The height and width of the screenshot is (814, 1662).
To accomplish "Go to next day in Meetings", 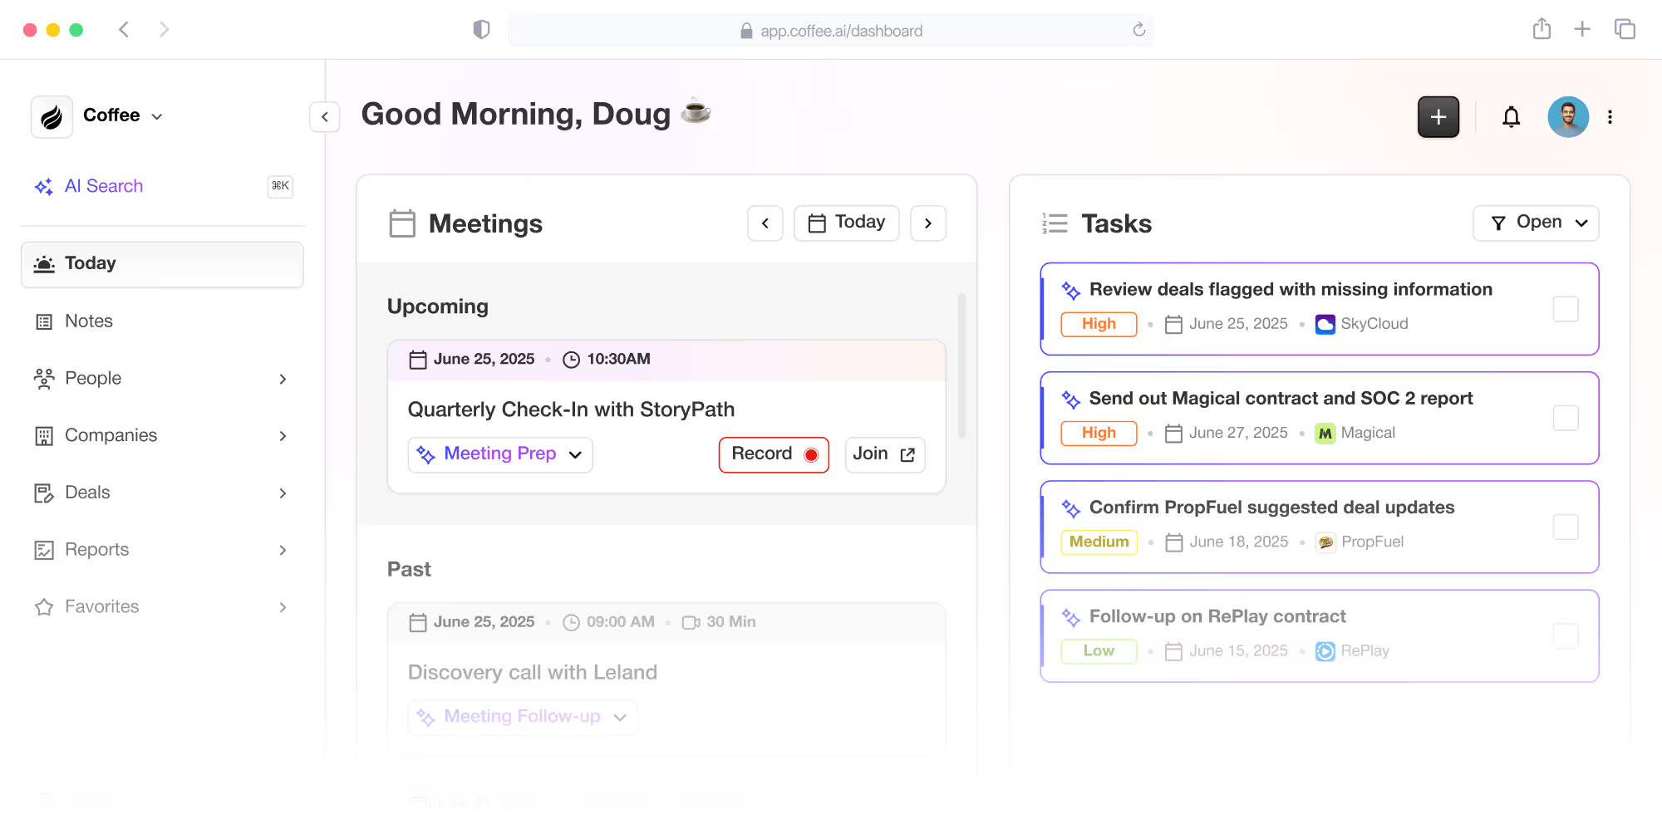I will (928, 223).
